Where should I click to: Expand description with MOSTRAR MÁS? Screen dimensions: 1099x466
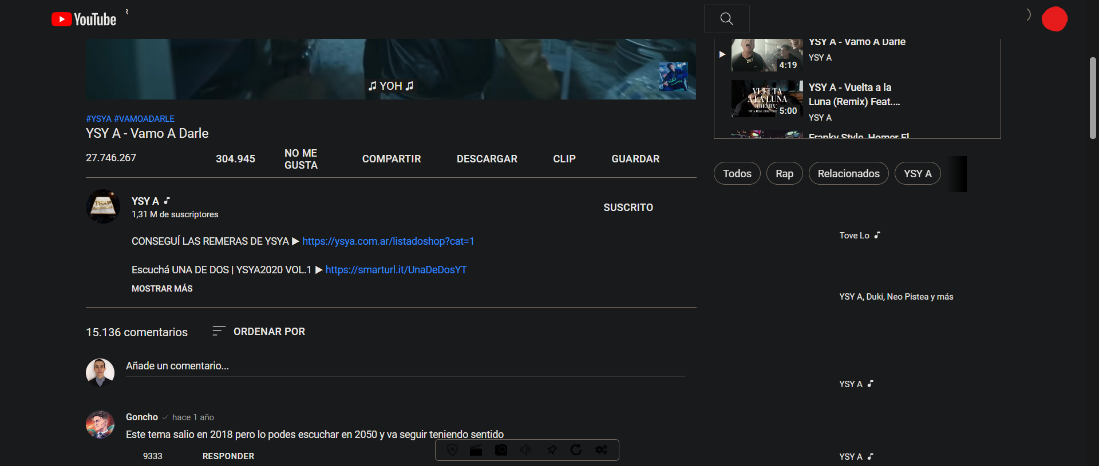coord(162,289)
